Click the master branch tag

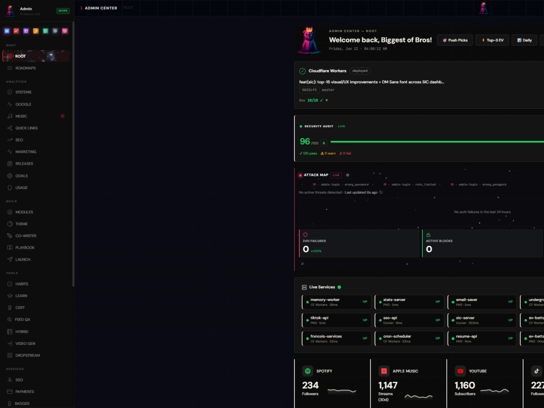pos(328,90)
